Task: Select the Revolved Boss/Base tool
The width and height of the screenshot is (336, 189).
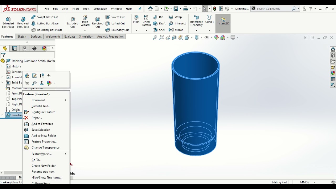Action: click(x=23, y=23)
